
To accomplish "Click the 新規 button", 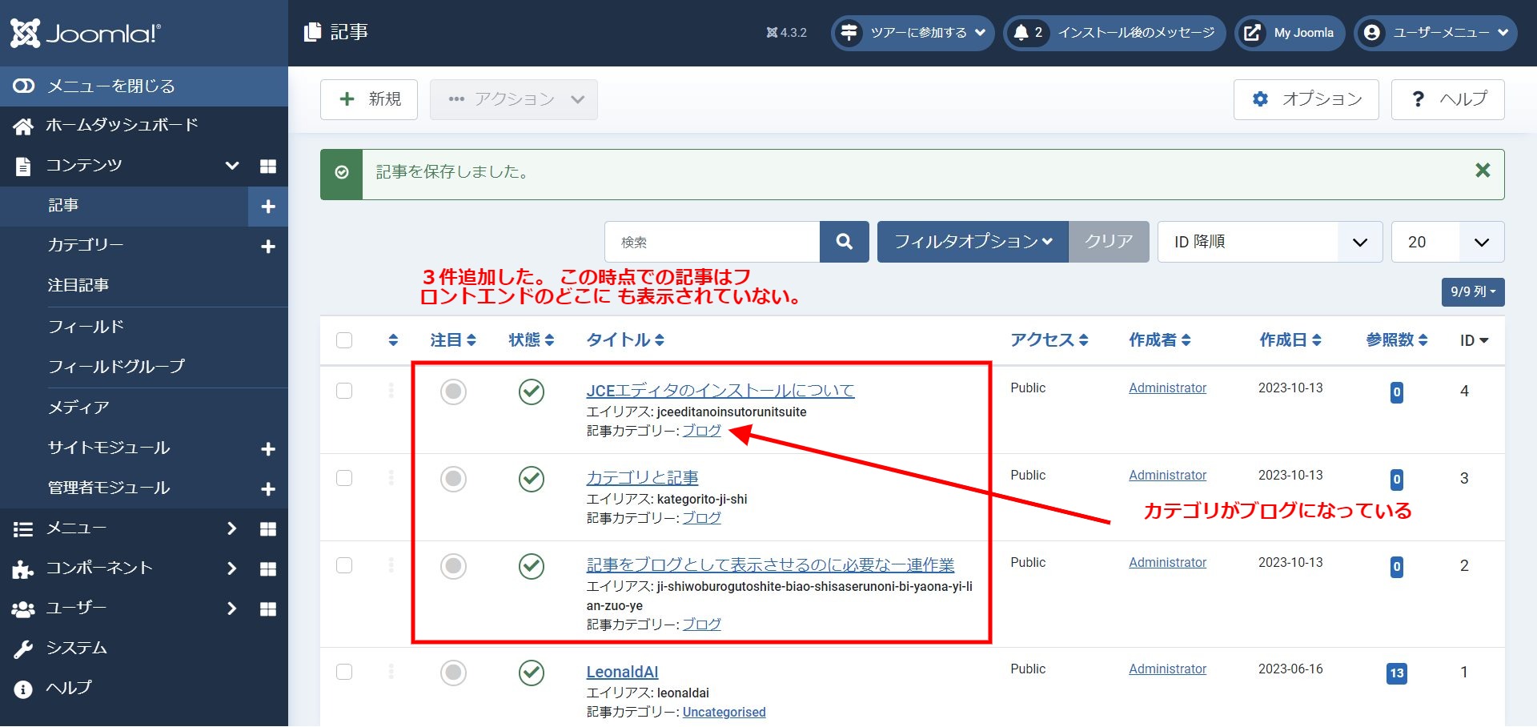I will pyautogui.click(x=368, y=99).
